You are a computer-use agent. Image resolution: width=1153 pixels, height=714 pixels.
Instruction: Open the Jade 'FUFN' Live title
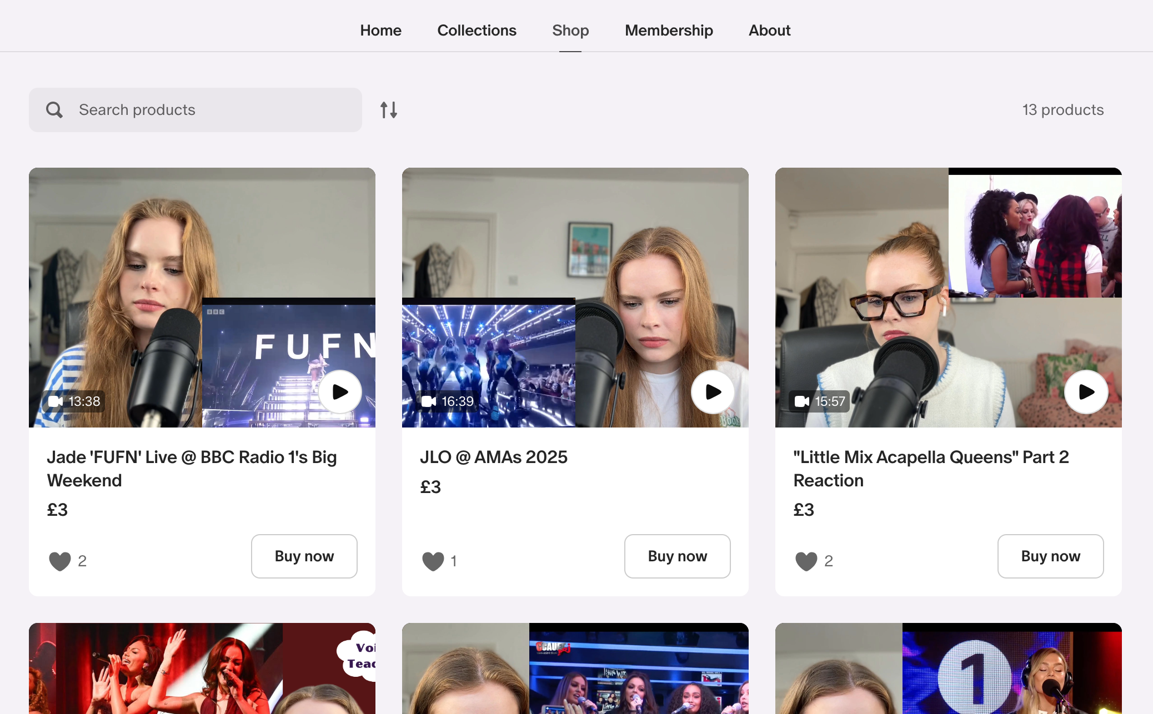[x=192, y=469]
